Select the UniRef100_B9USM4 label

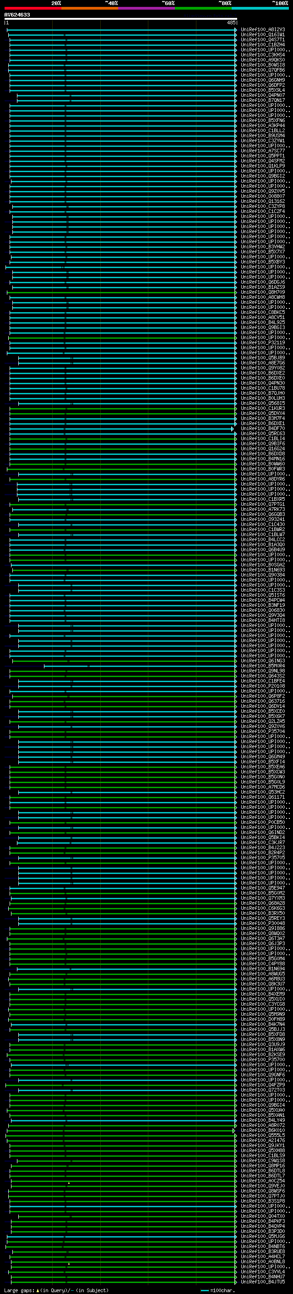[263, 135]
